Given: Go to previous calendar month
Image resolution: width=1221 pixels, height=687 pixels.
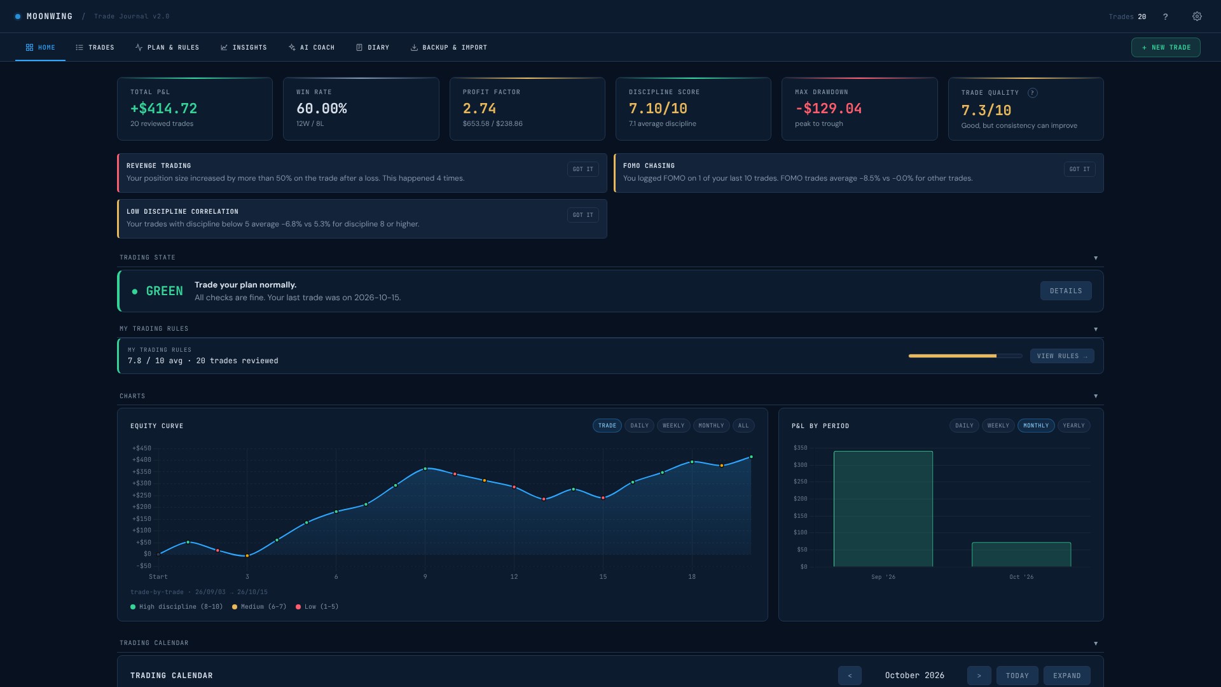Looking at the screenshot, I should (x=850, y=676).
